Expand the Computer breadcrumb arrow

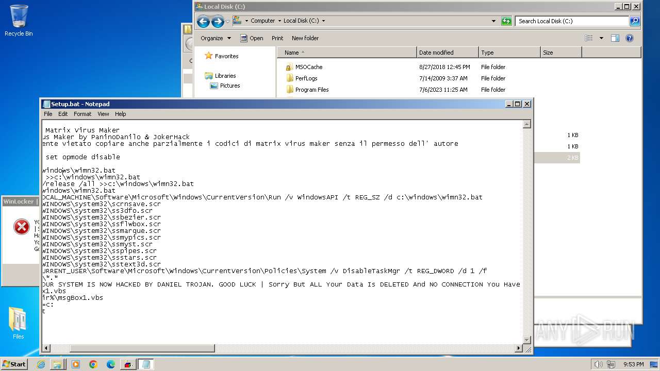(x=279, y=21)
